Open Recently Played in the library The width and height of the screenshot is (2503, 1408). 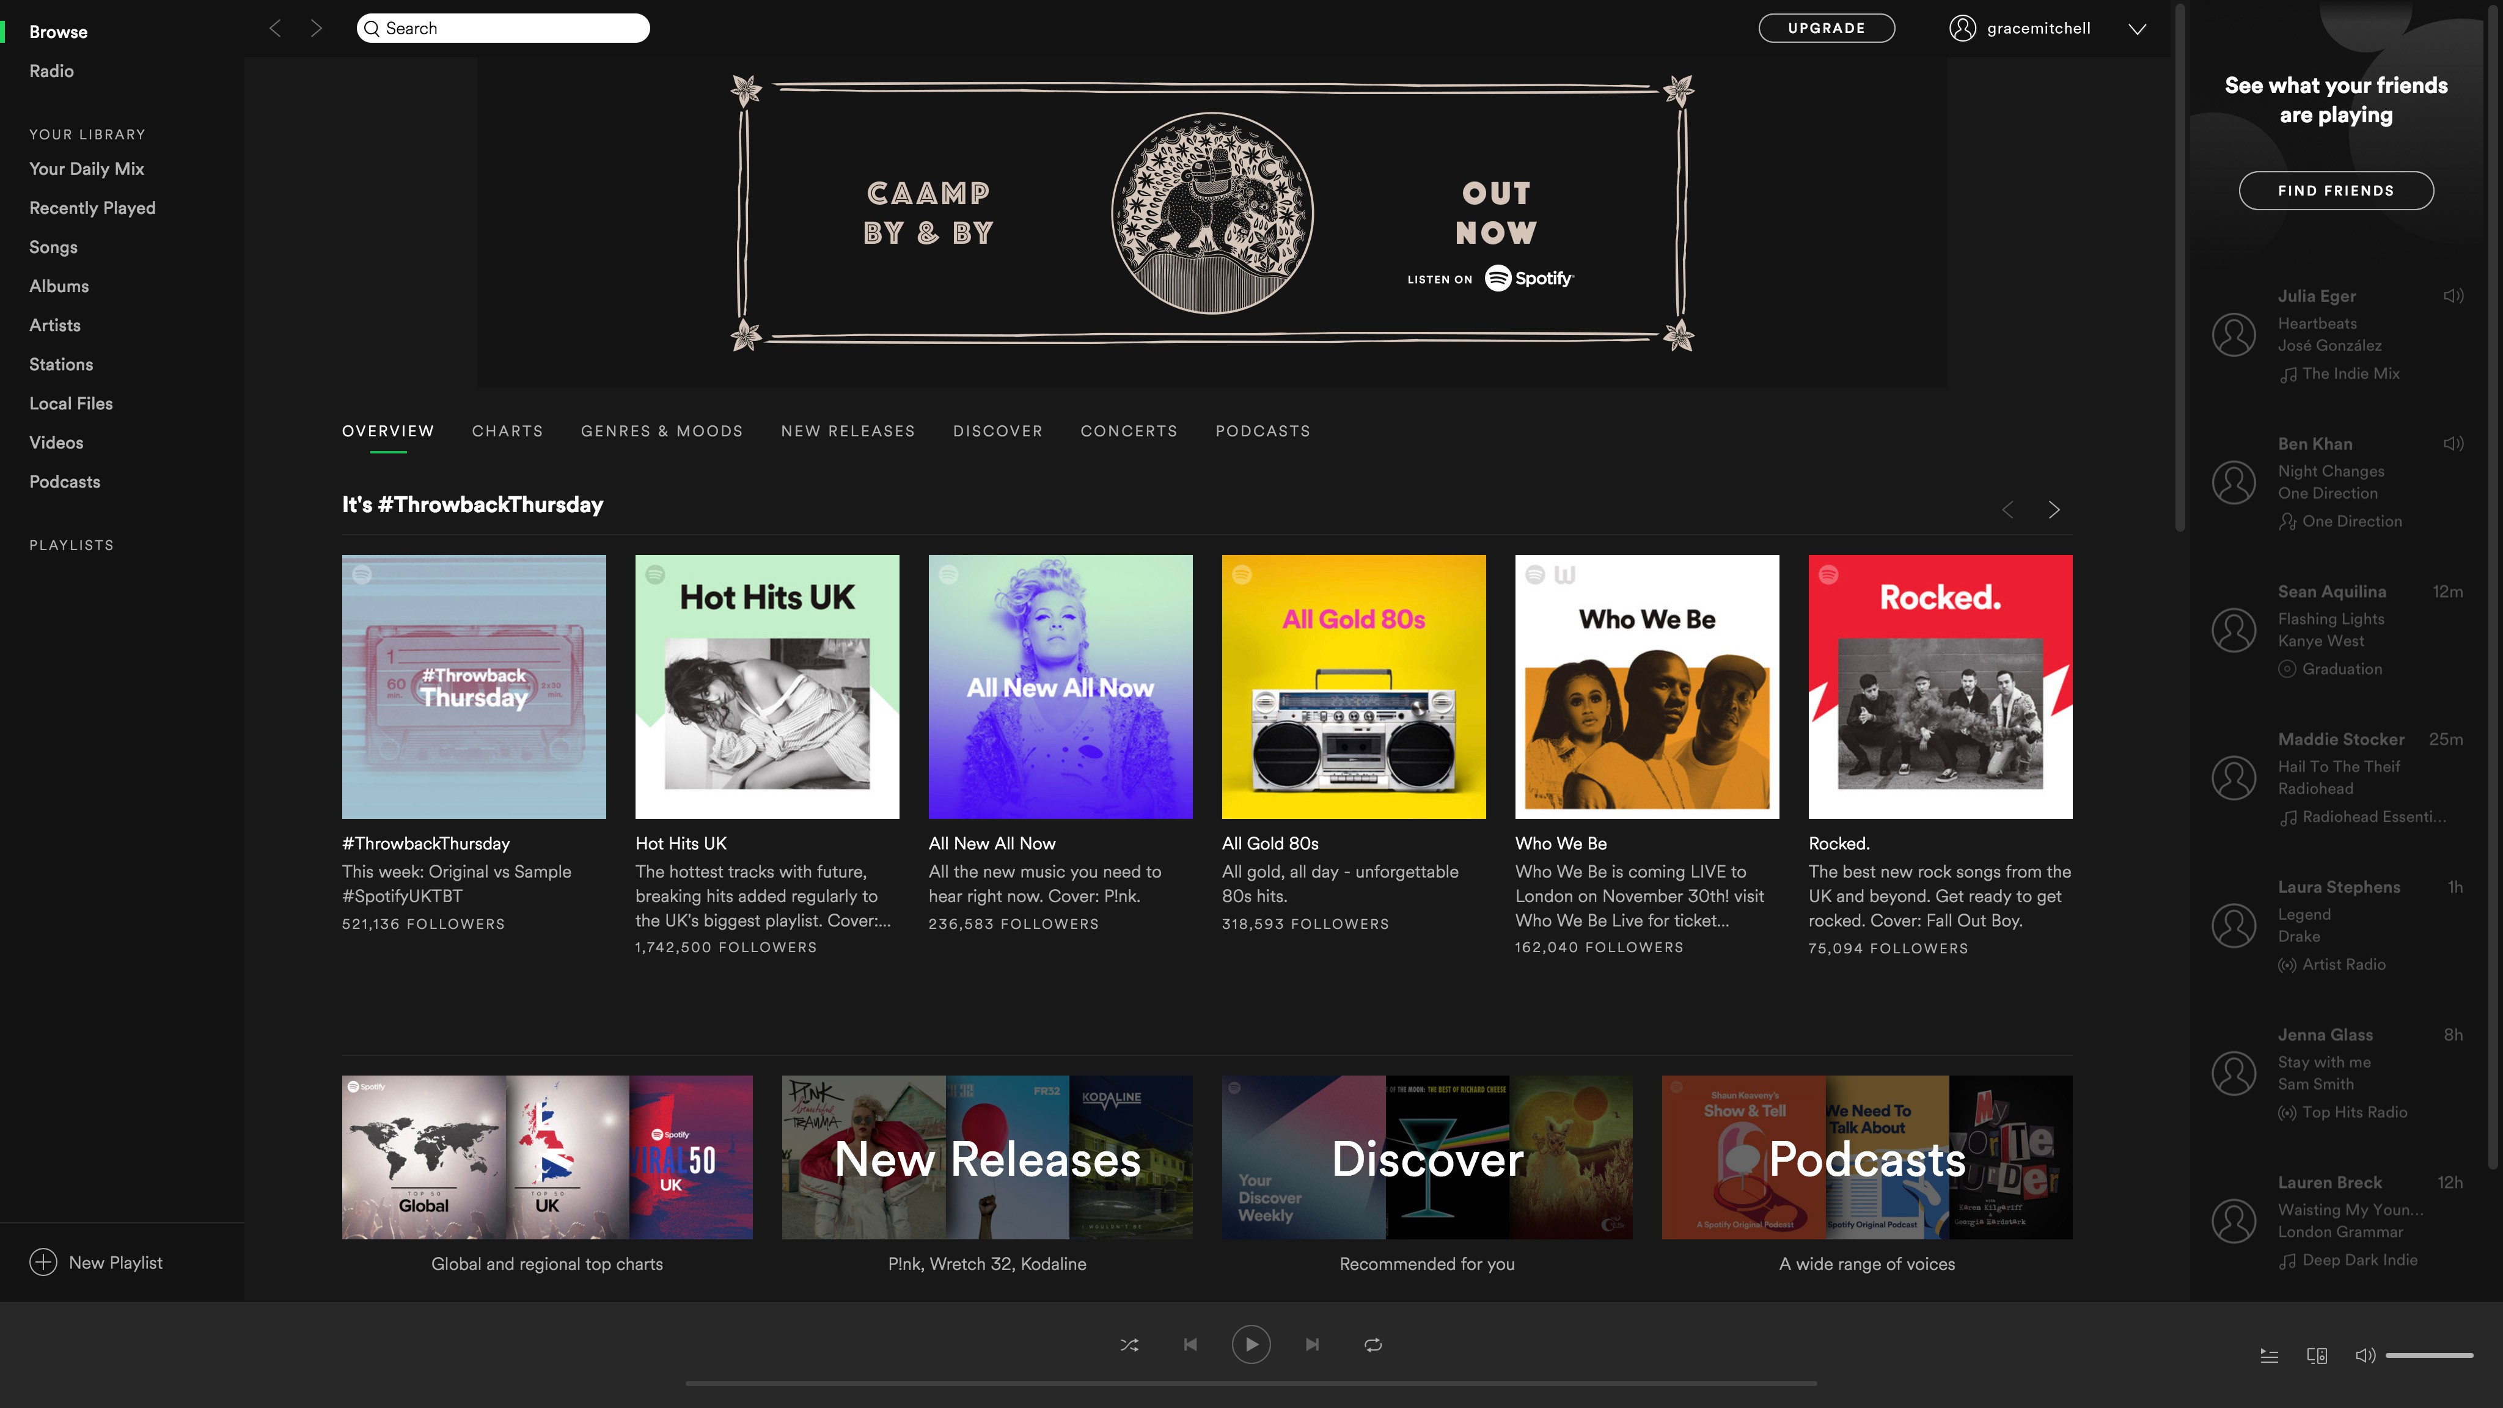[x=92, y=208]
